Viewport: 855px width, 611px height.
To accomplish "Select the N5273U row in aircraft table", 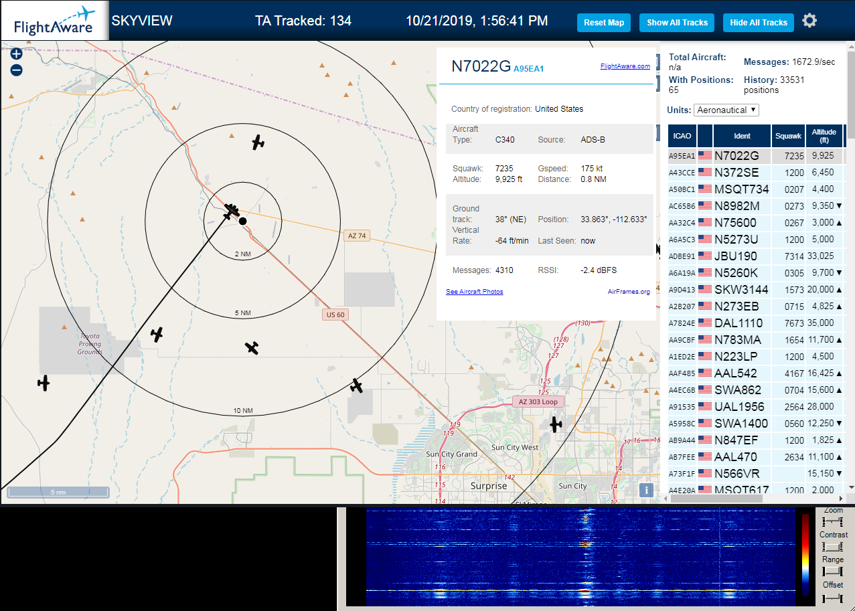I will [x=756, y=240].
